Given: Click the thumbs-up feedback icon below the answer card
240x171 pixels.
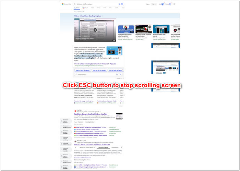Looking at the screenshot, I should point(122,79).
